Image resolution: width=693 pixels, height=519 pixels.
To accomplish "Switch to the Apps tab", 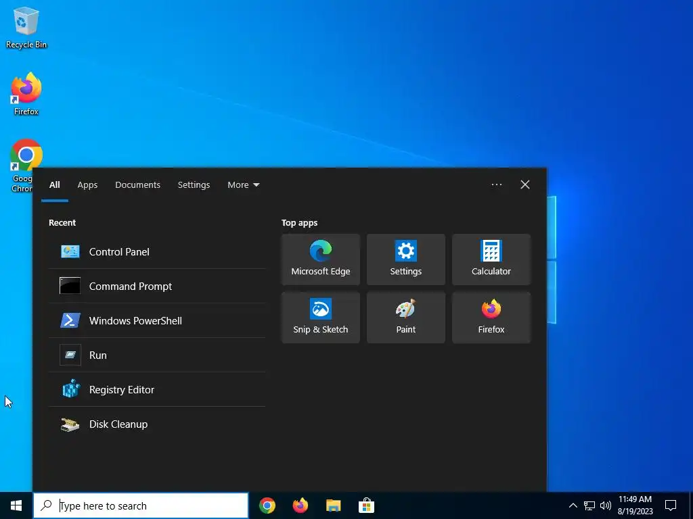I will pos(87,185).
